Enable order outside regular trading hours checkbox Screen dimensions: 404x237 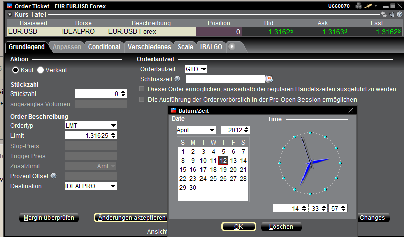[x=142, y=89]
